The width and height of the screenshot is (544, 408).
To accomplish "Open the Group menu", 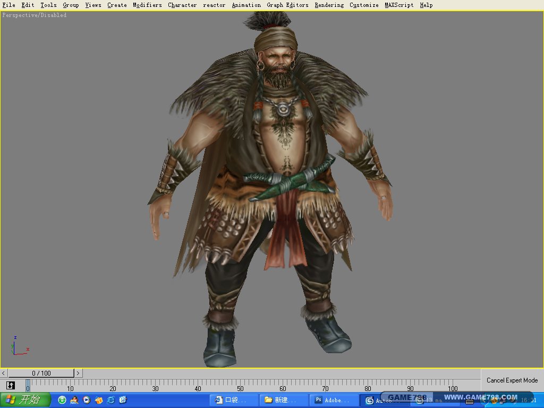I will point(71,5).
